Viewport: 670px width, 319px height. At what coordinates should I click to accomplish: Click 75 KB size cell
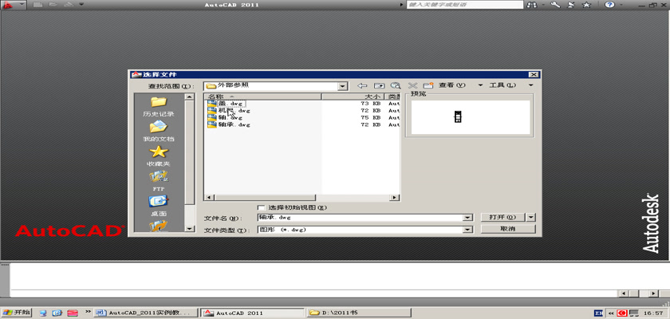tap(370, 117)
